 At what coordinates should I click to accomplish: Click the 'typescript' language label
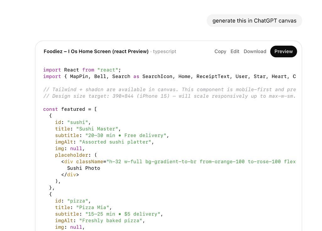click(164, 51)
